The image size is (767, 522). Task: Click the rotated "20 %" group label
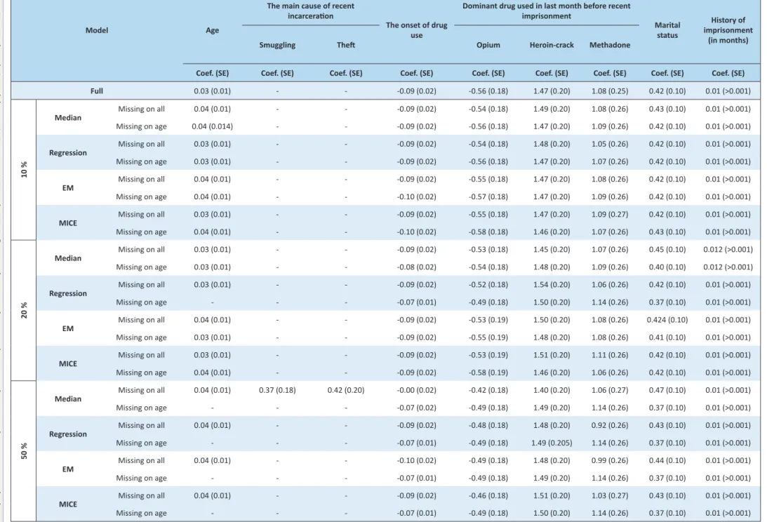(x=24, y=310)
